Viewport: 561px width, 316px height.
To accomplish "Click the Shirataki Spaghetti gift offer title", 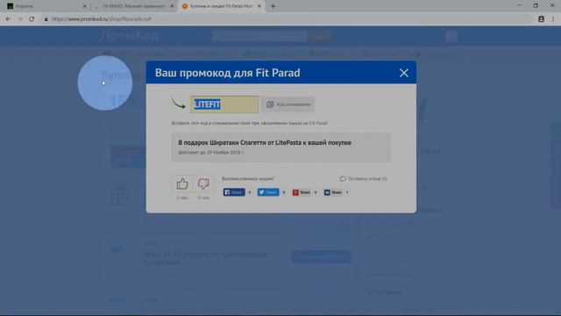I will [265, 142].
